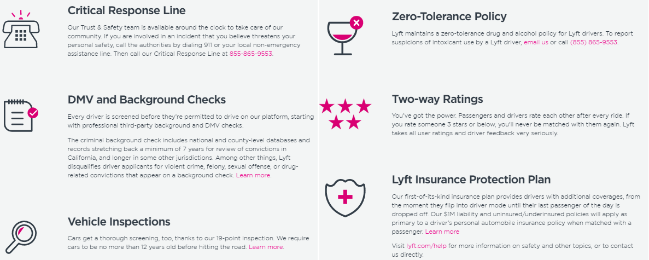This screenshot has height=260, width=649.
Task: Open Learn more under background checks
Action: point(253,175)
